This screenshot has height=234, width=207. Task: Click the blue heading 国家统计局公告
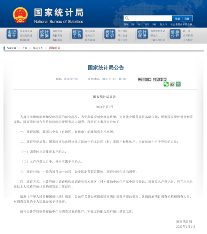click(x=106, y=68)
